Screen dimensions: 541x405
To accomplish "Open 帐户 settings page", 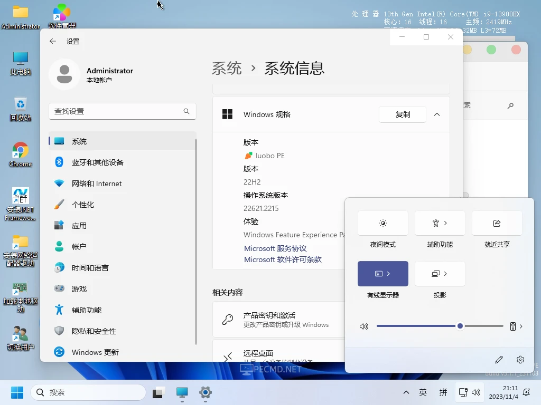I will point(123,247).
